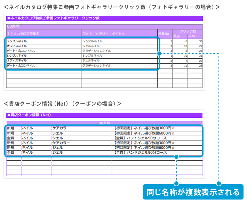
Task: Click the first ケアカラー cell in coupon table
Action: click(61, 128)
